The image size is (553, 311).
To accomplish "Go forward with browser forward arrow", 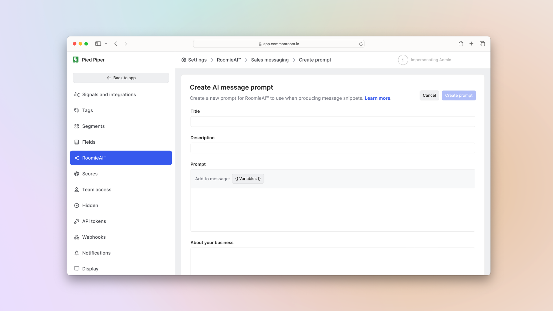I will tap(126, 44).
